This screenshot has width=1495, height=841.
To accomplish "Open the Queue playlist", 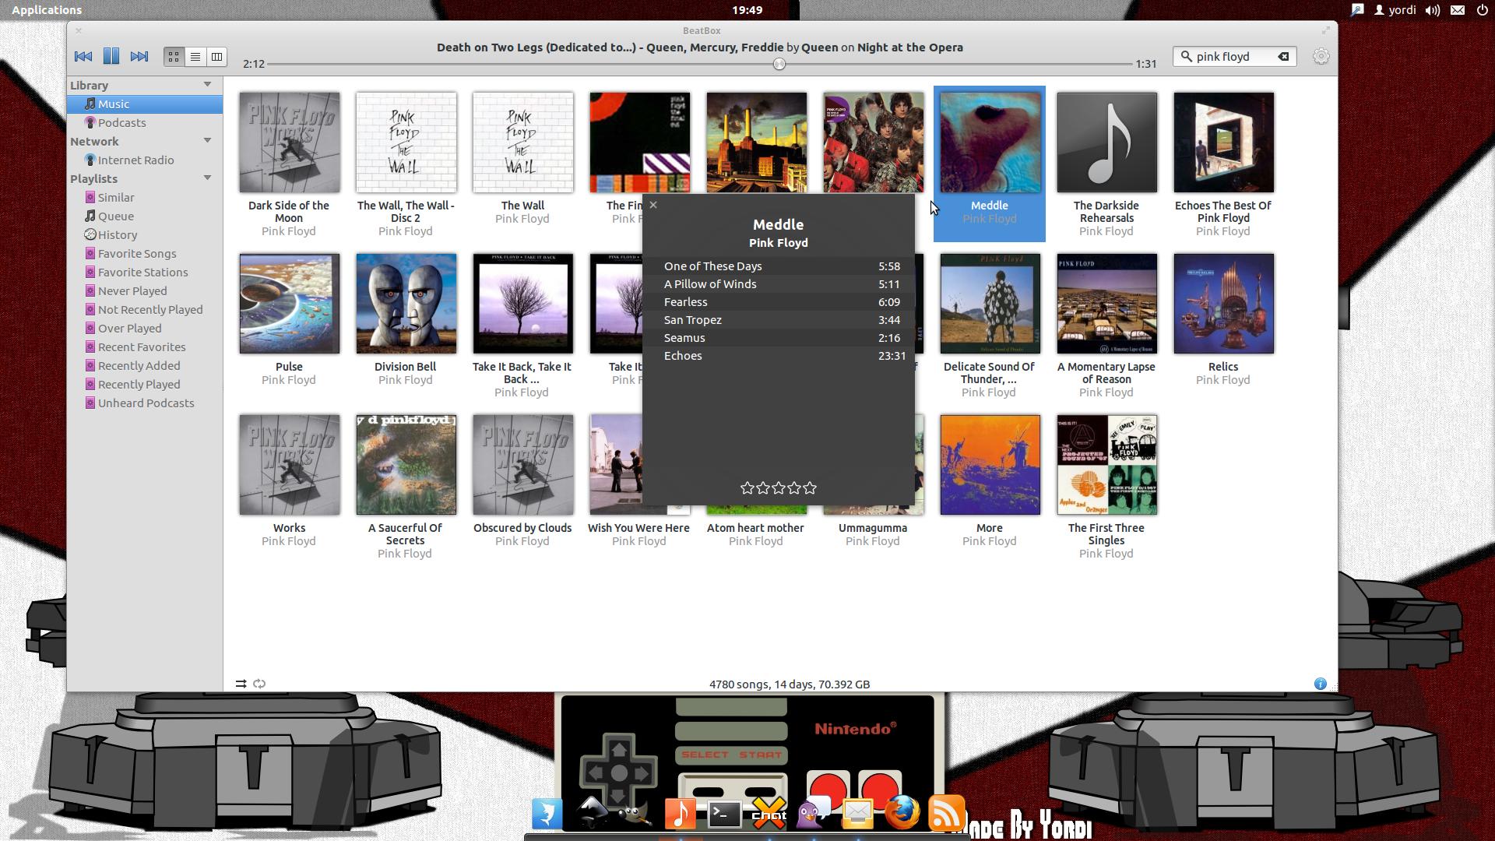I will point(145,216).
